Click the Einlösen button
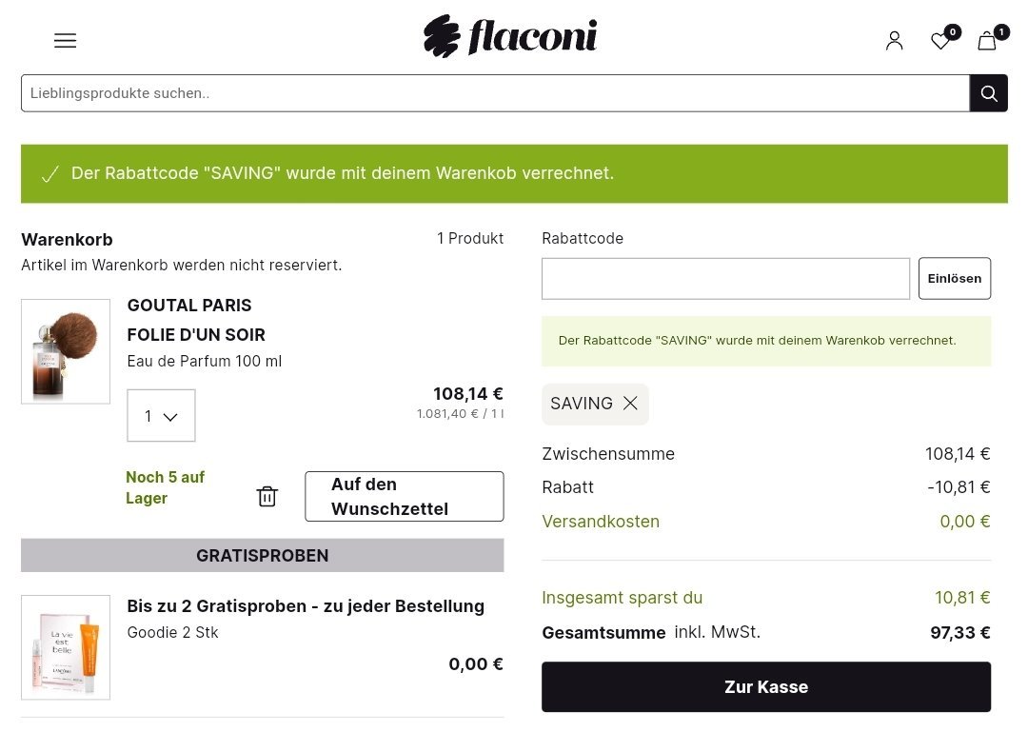This screenshot has height=732, width=1028. click(954, 279)
